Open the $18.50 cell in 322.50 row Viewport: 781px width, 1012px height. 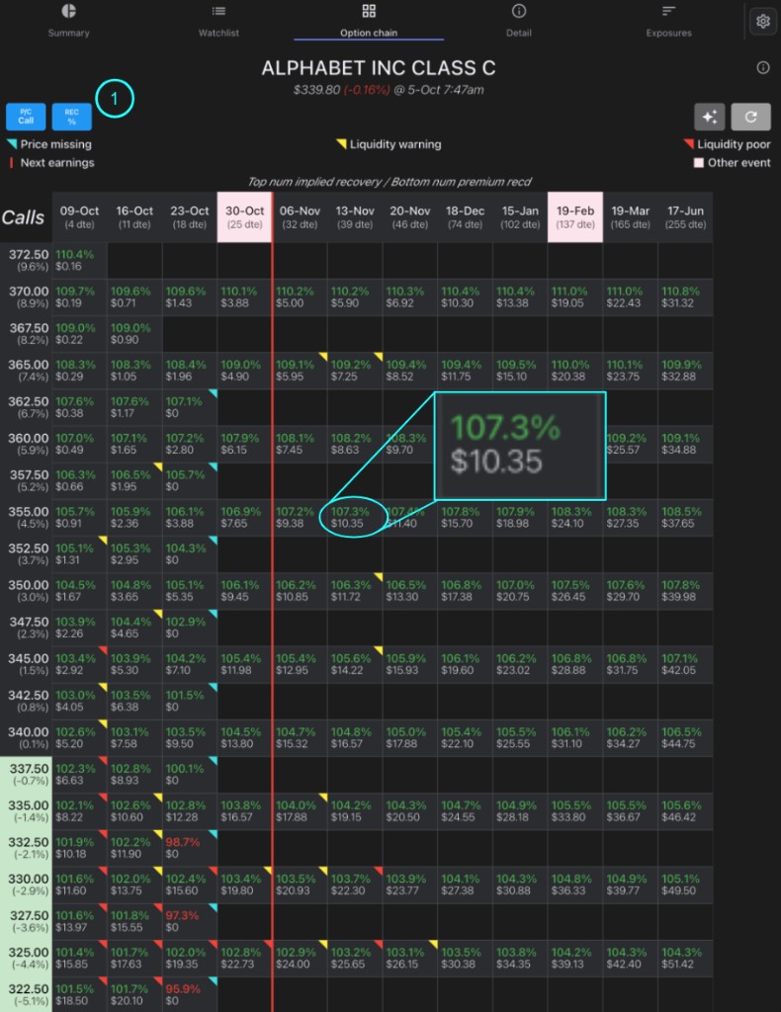[x=79, y=994]
